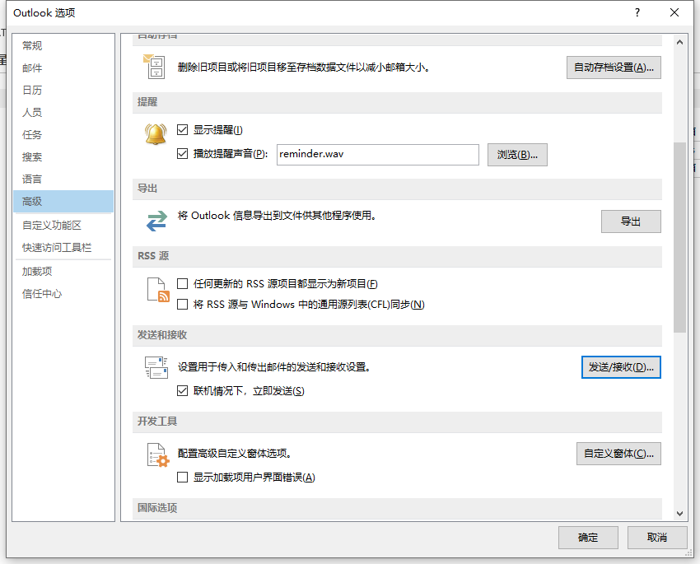The height and width of the screenshot is (564, 700).
Task: Click the text 设置用于传入和传出邮件的发送和接收设置
Action: coord(274,367)
